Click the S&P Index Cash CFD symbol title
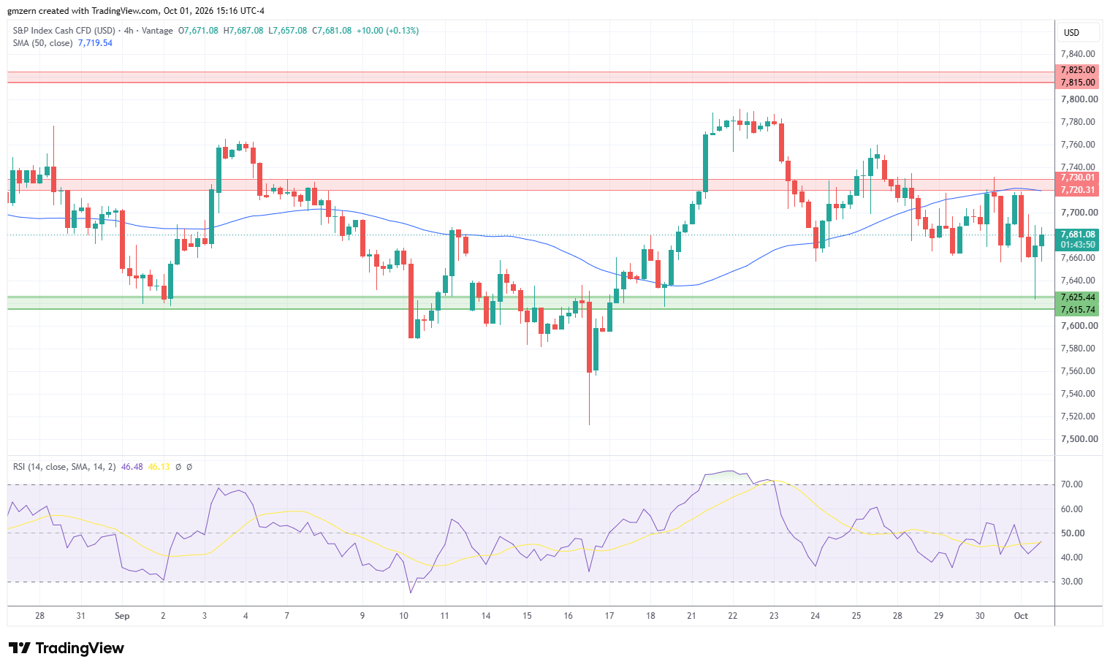 coord(64,31)
